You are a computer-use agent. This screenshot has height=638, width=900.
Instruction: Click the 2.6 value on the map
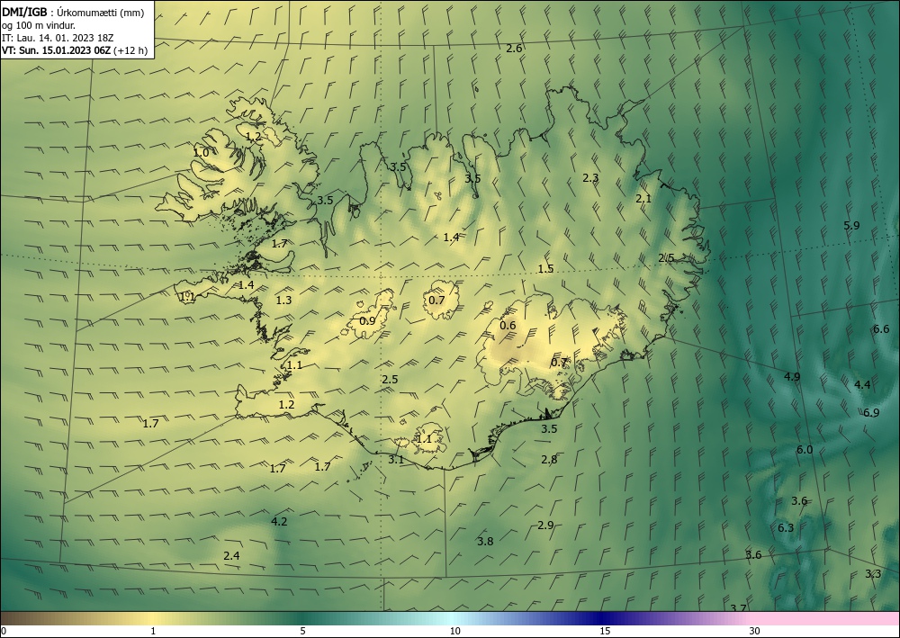(x=514, y=49)
